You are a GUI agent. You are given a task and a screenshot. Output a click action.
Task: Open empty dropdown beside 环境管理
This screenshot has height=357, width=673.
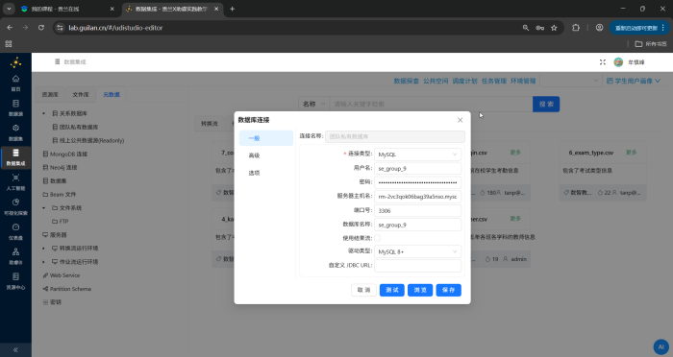pos(570,81)
